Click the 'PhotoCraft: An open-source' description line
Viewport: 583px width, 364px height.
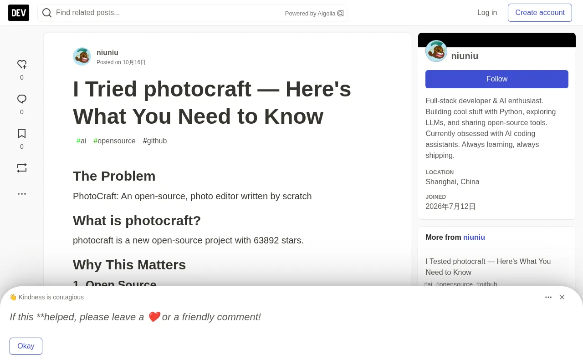pos(192,196)
